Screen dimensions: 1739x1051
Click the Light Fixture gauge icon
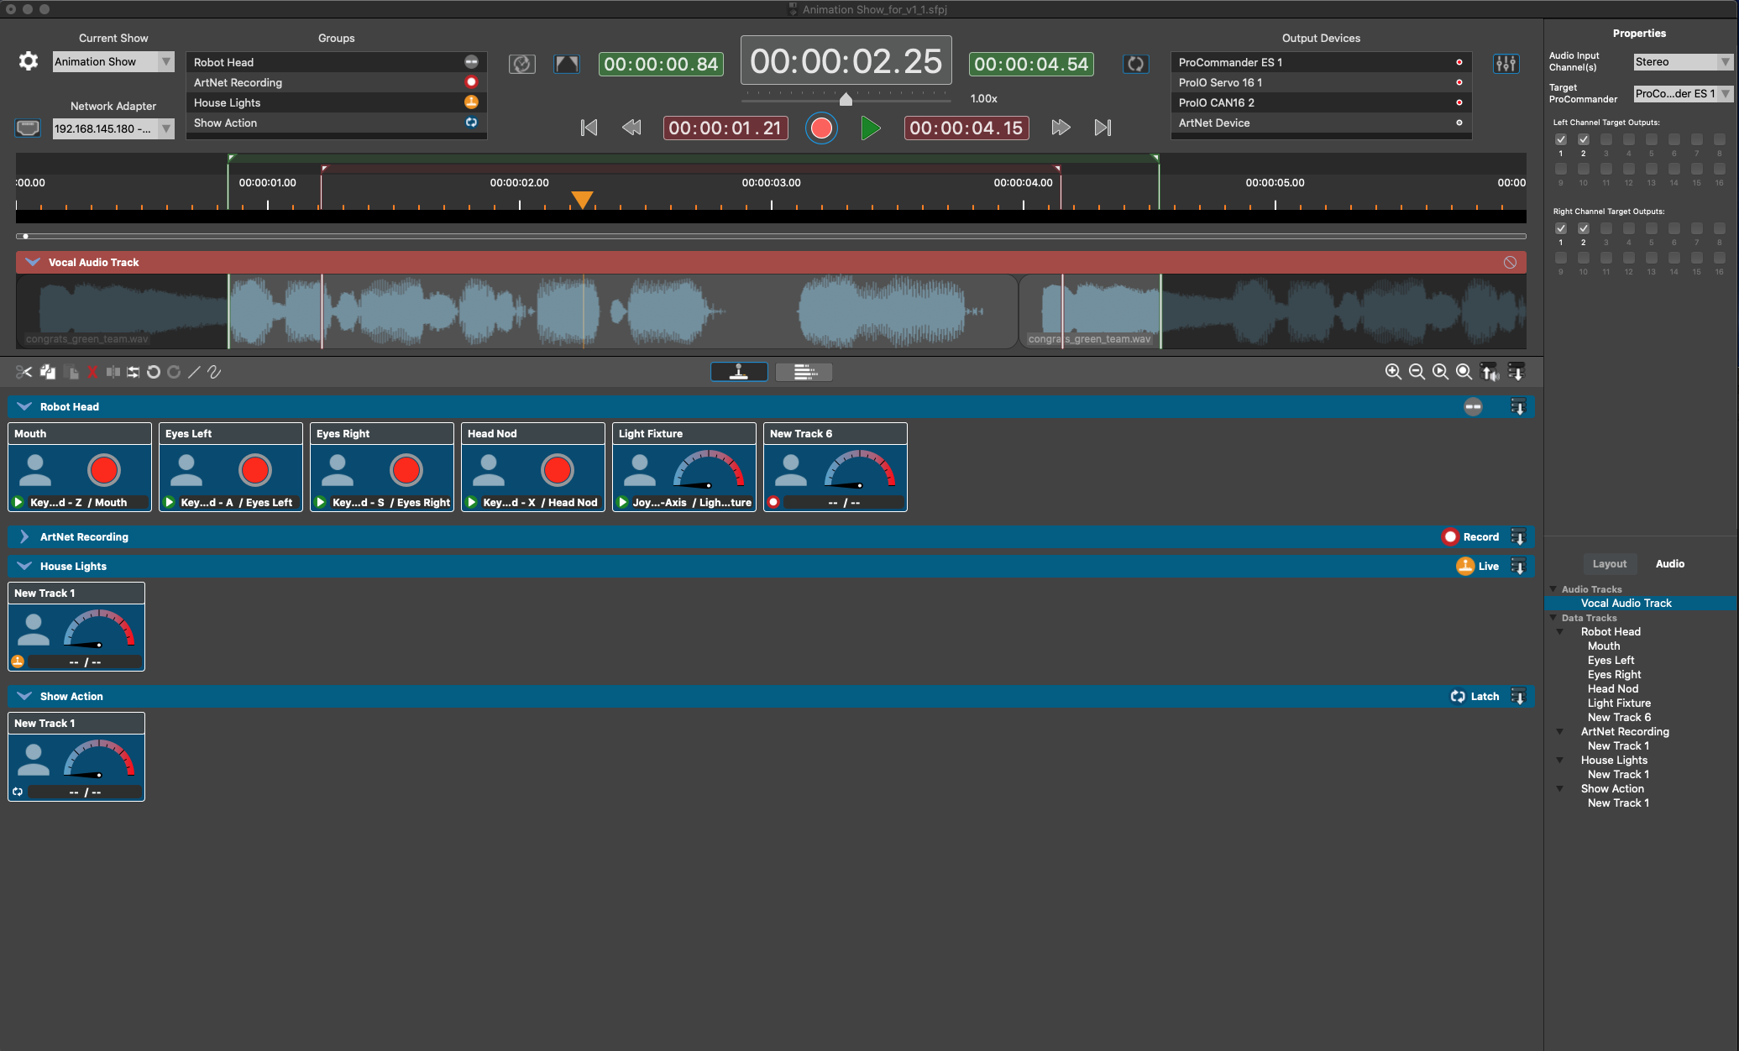(709, 470)
